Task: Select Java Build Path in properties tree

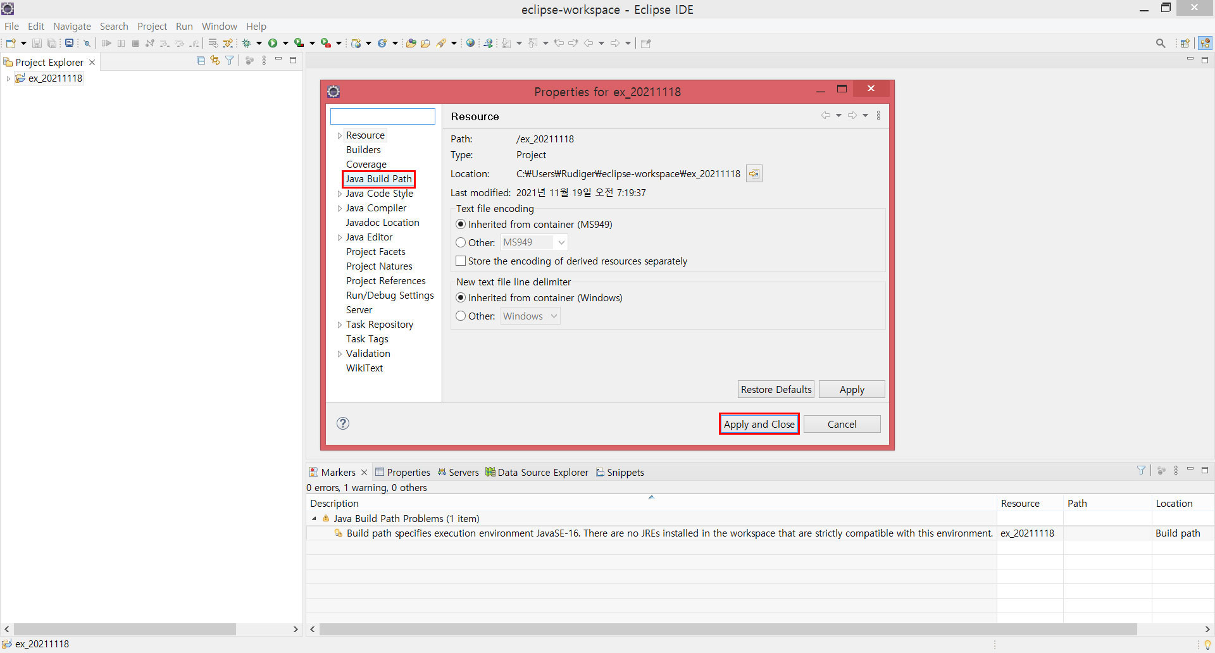Action: click(x=378, y=179)
